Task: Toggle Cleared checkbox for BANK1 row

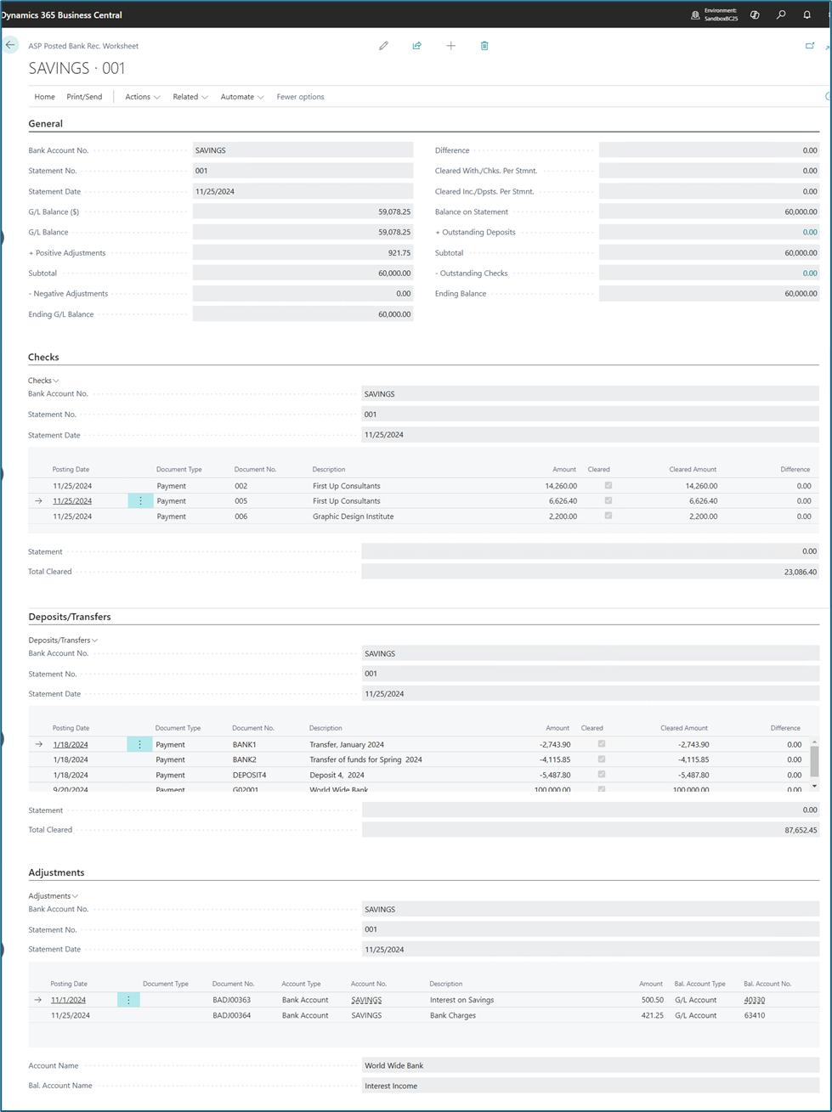Action: click(602, 743)
